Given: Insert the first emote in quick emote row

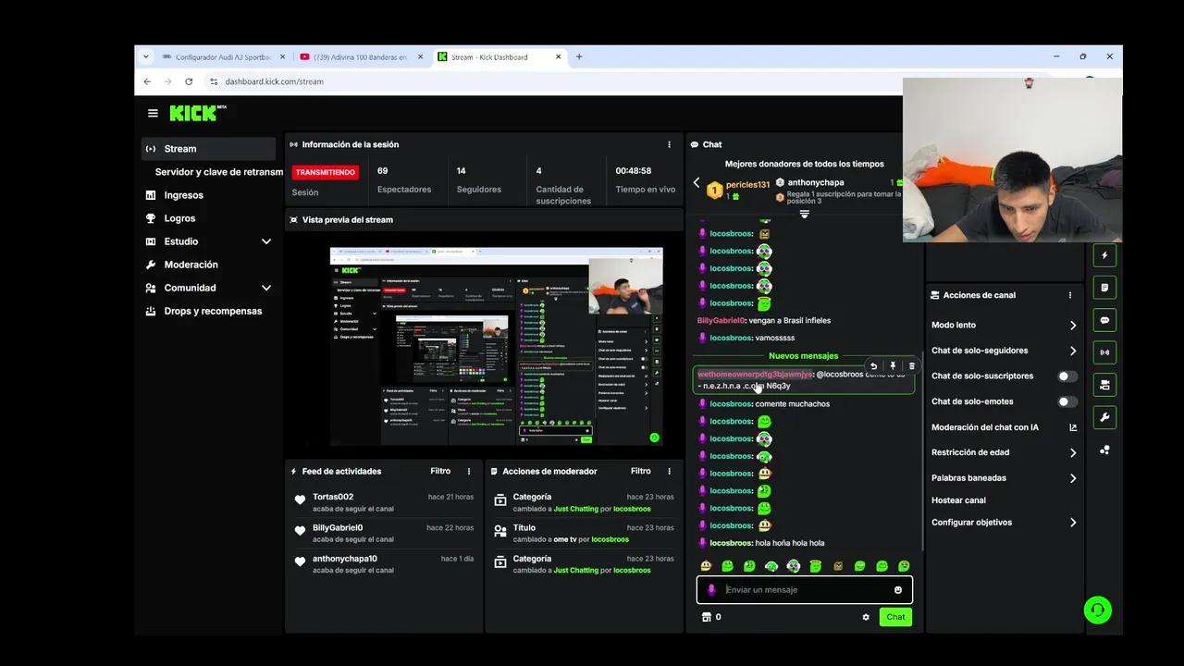Looking at the screenshot, I should tap(706, 566).
